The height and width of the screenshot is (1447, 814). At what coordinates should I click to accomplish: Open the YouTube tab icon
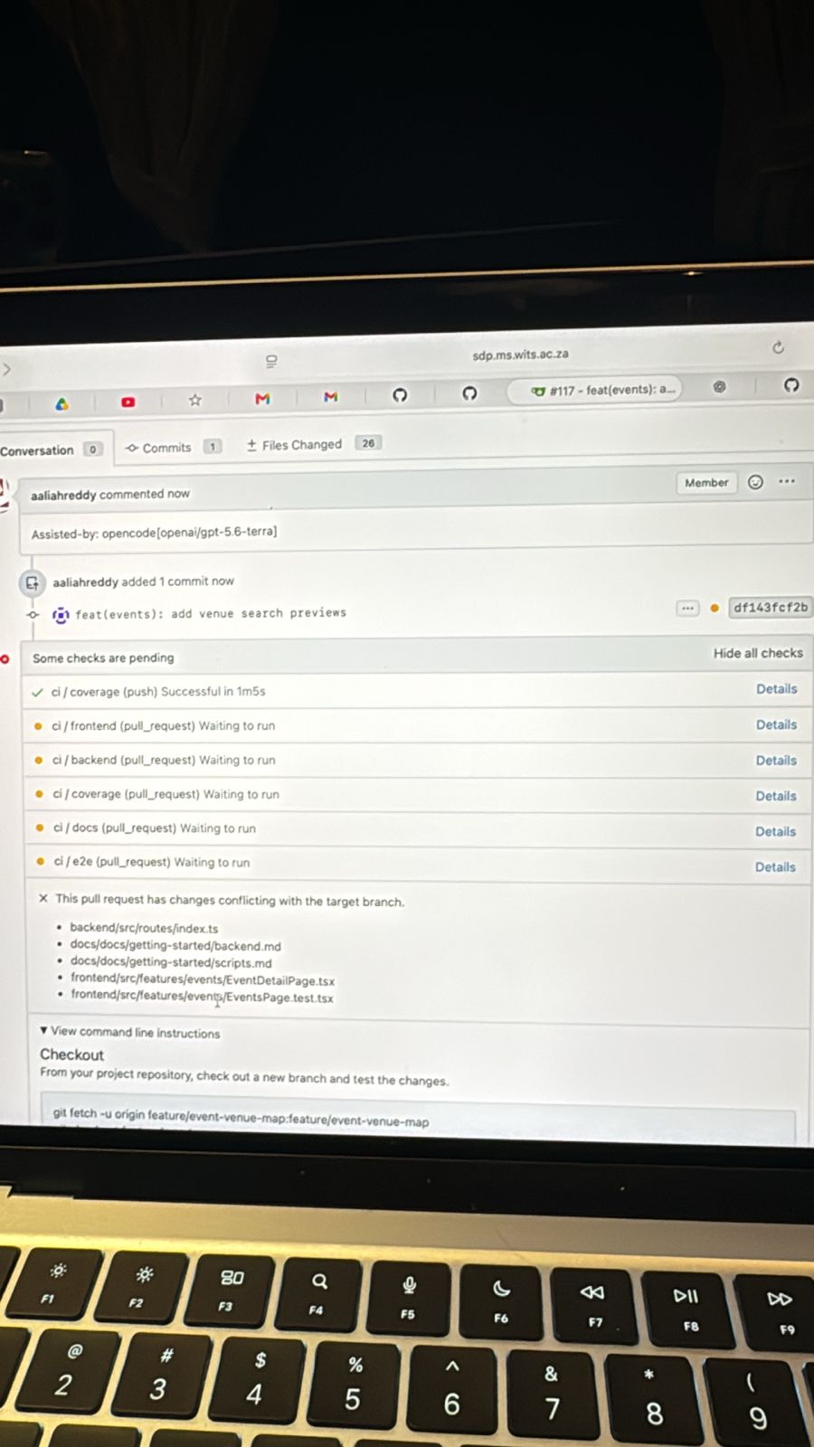128,402
